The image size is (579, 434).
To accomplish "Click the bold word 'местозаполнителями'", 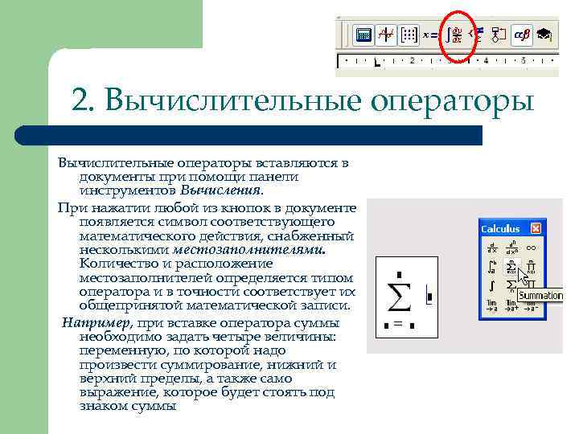I will click(x=249, y=250).
